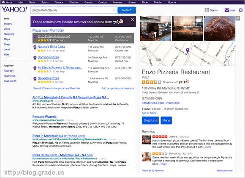Open Pizza in Montclair on Yahoo Local result
The width and height of the screenshot is (245, 178).
tap(59, 136)
